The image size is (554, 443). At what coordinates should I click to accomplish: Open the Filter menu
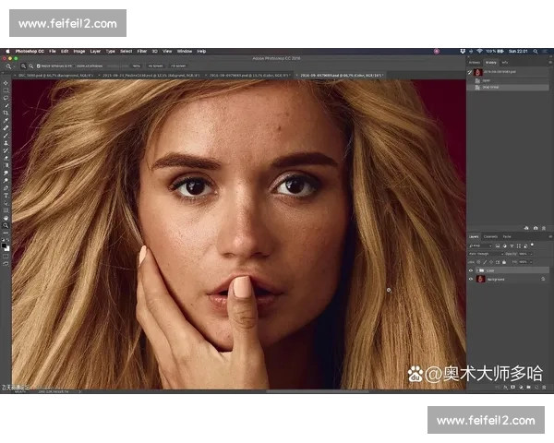click(x=141, y=51)
